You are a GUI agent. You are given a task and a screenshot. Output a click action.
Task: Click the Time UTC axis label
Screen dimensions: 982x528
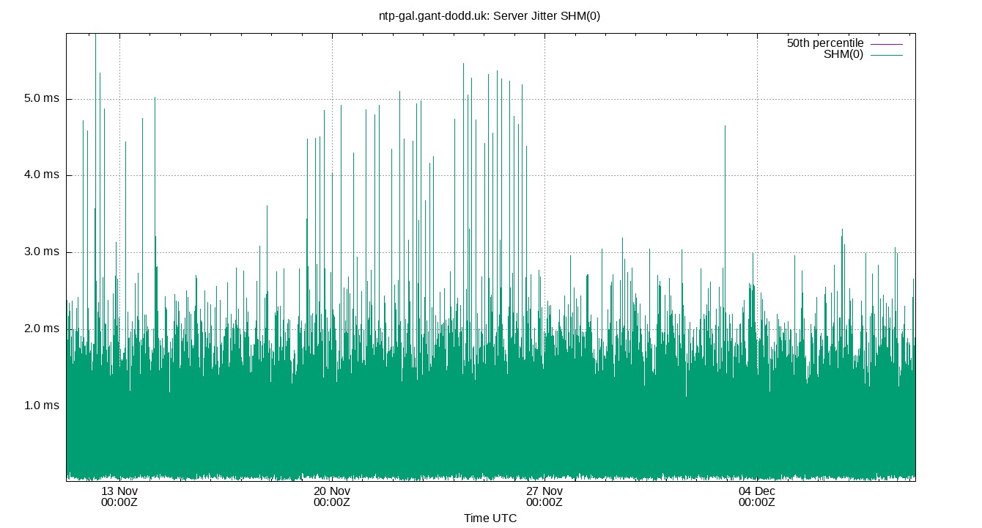(492, 518)
